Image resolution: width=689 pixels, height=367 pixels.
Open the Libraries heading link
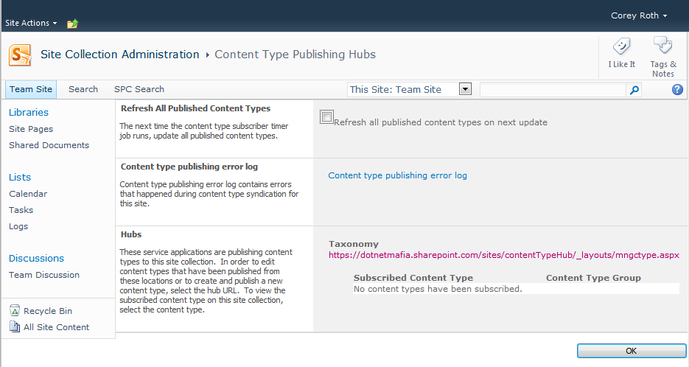29,113
